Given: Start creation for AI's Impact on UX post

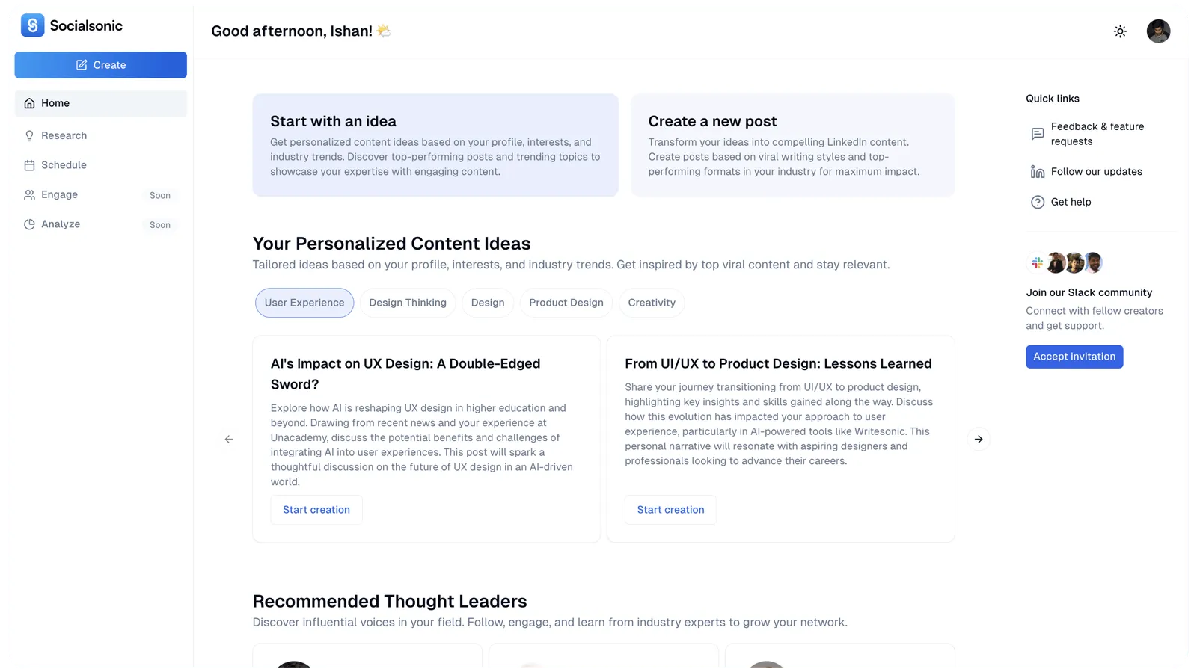Looking at the screenshot, I should coord(316,510).
